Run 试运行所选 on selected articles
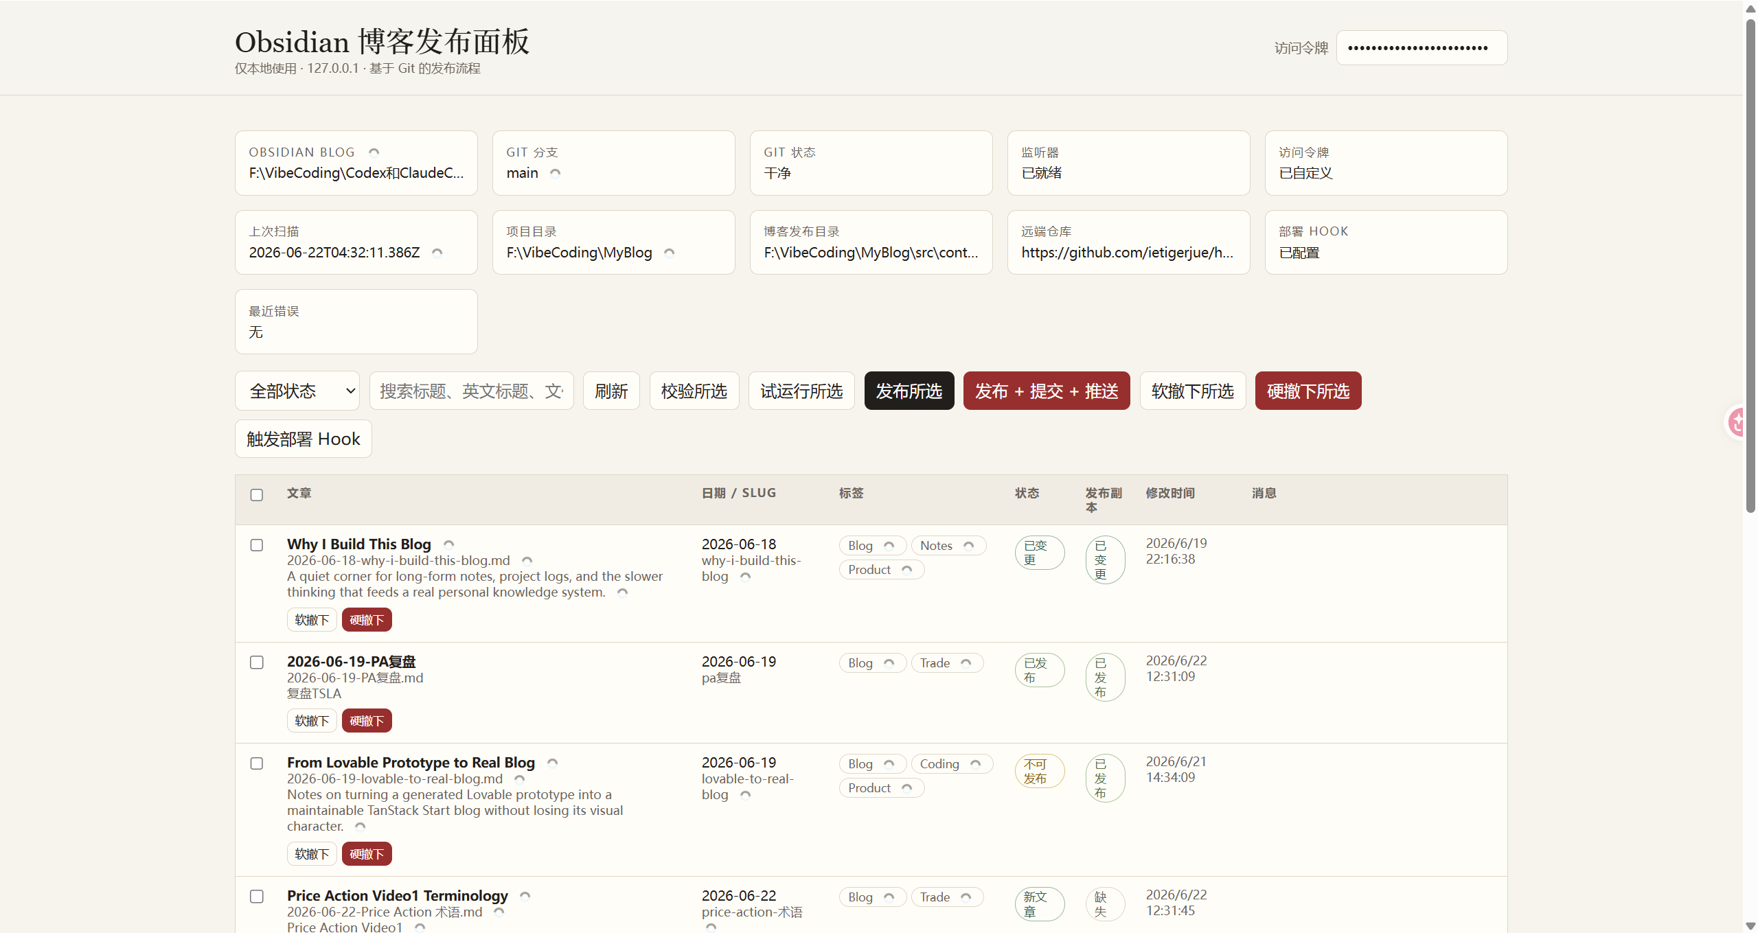Image resolution: width=1758 pixels, height=933 pixels. click(801, 391)
